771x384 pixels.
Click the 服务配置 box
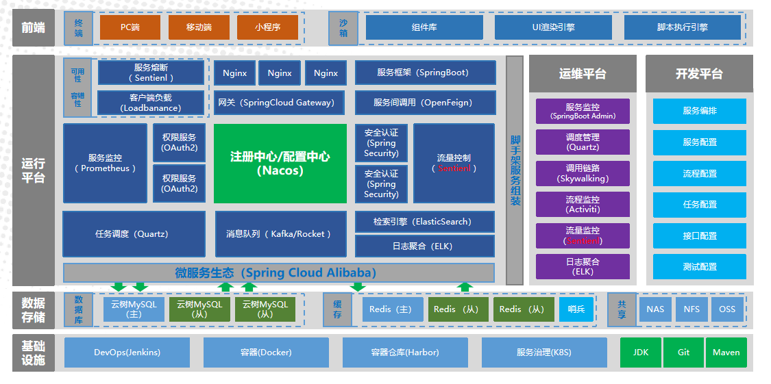click(x=700, y=142)
